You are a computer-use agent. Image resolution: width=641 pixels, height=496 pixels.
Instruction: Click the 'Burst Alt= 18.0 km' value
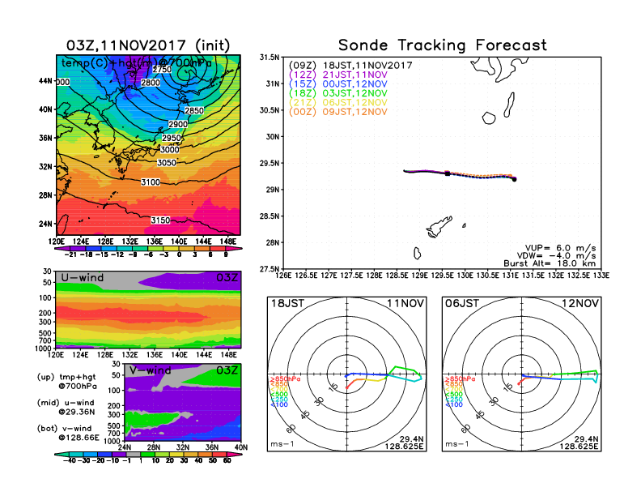pos(550,263)
